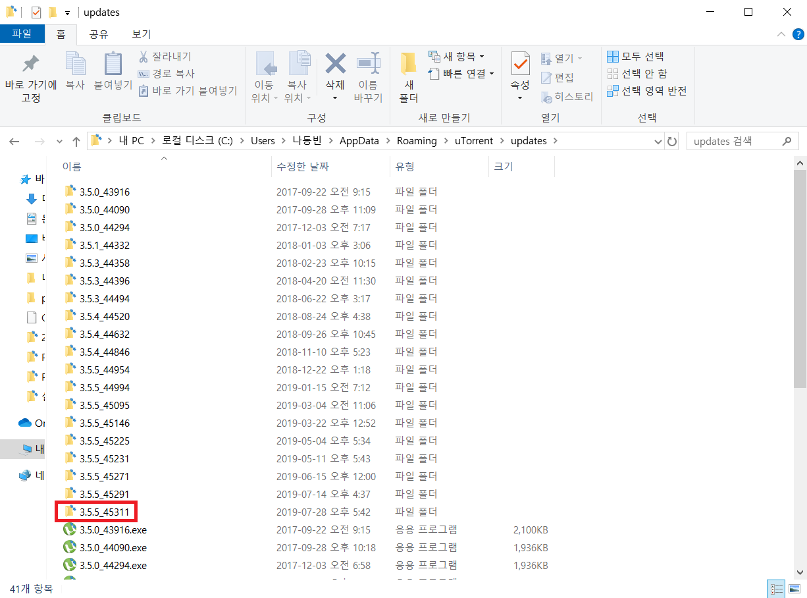Open the 삭제 delete options arrow
807x598 pixels.
coord(335,97)
